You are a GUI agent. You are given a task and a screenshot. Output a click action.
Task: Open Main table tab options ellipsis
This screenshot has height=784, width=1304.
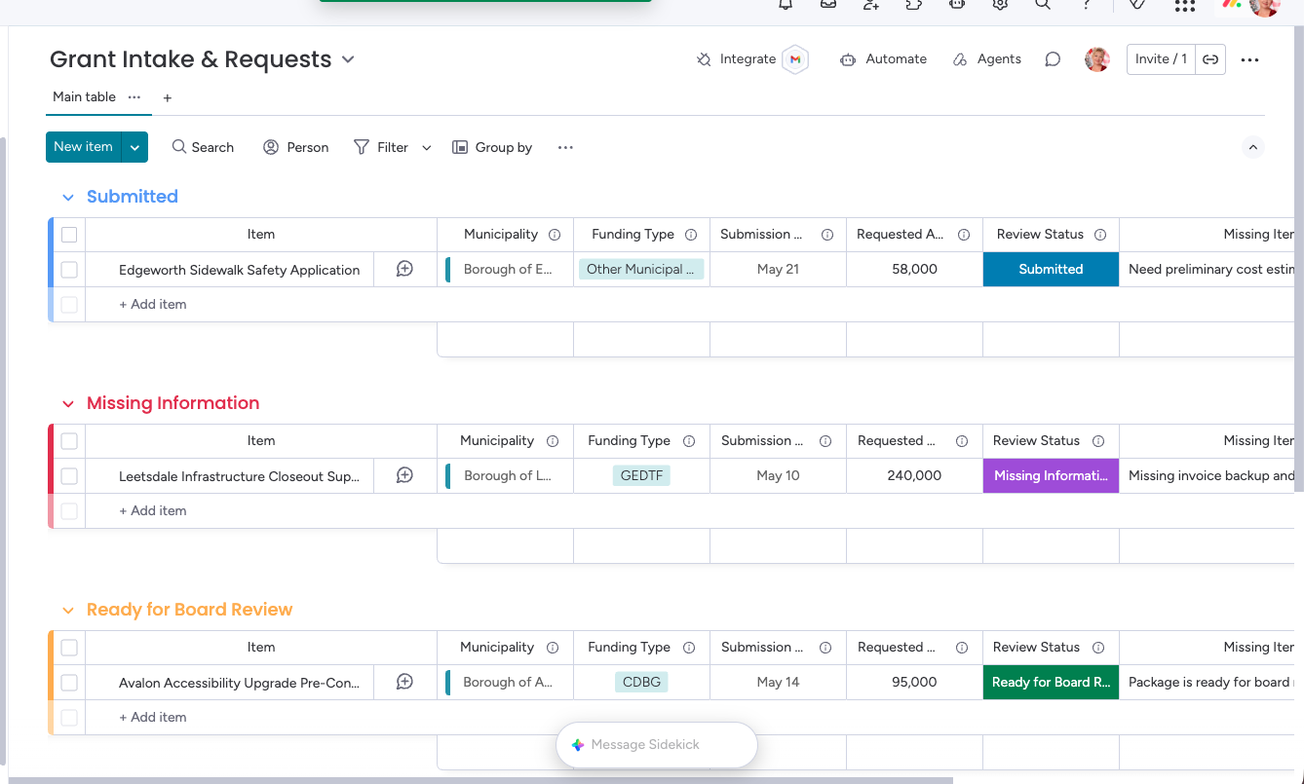coord(134,97)
